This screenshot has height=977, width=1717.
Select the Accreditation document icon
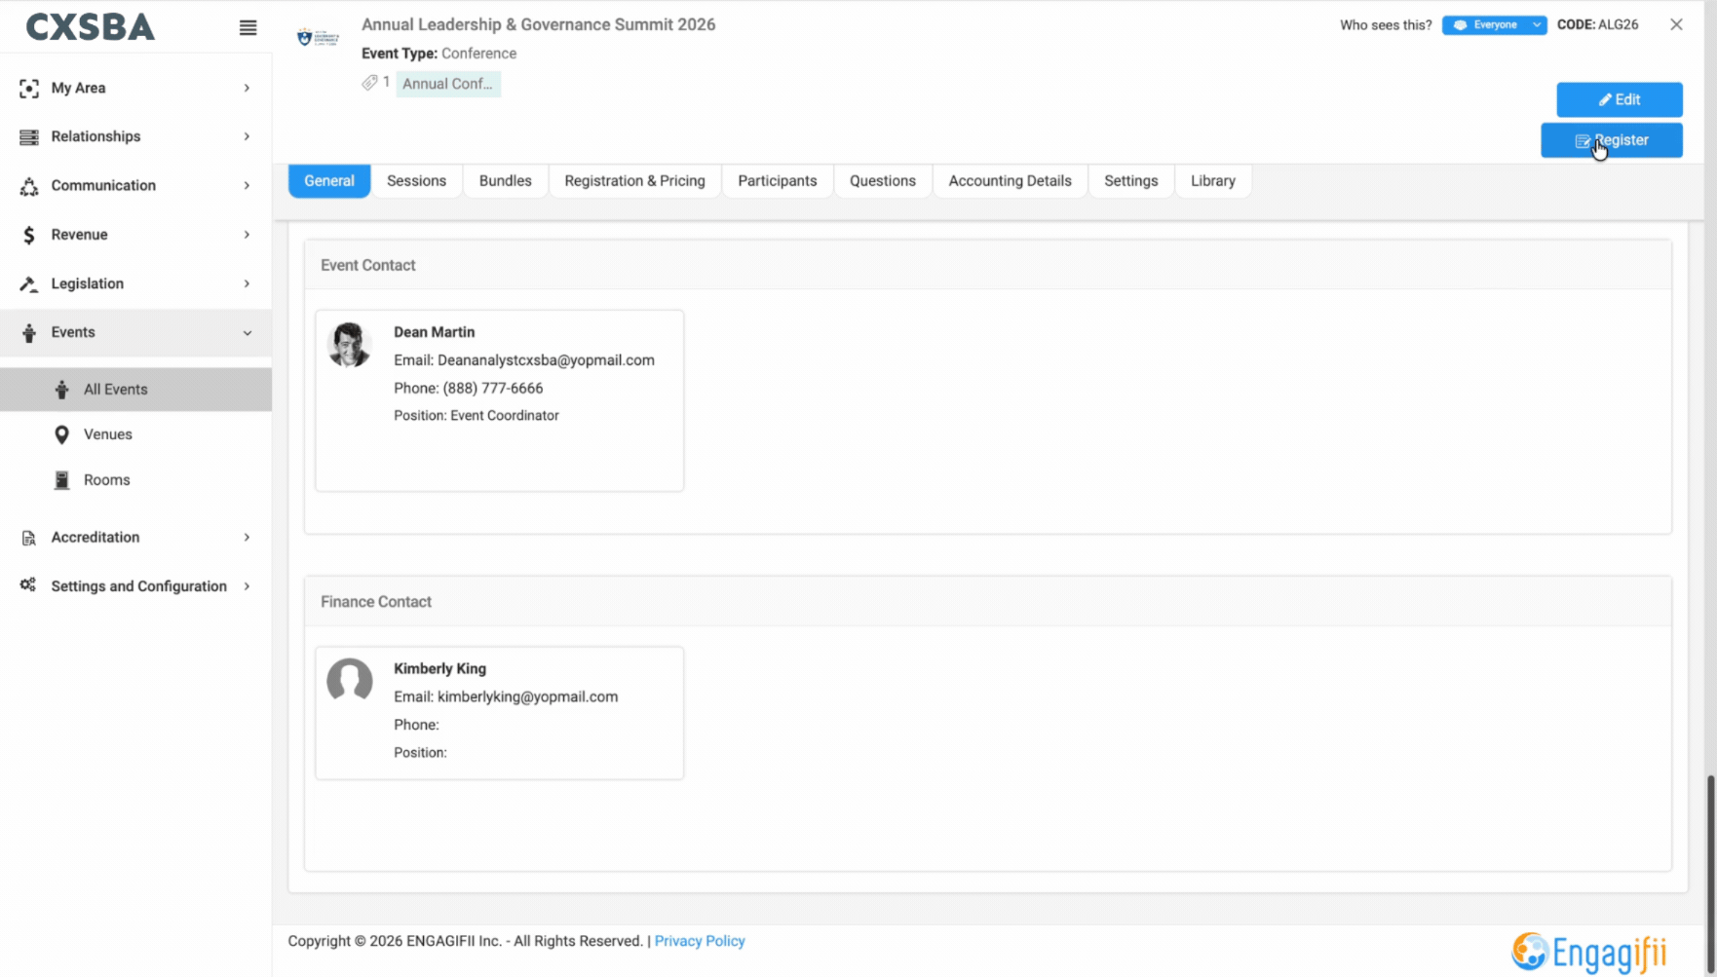(x=27, y=537)
